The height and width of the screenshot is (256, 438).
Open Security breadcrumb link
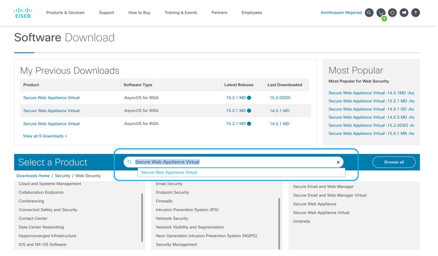tap(63, 177)
